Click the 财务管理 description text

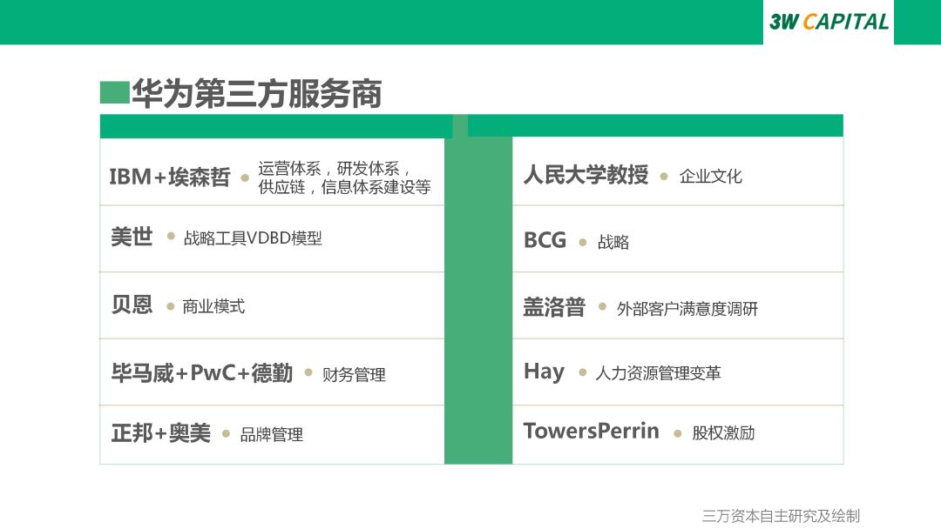tap(354, 375)
